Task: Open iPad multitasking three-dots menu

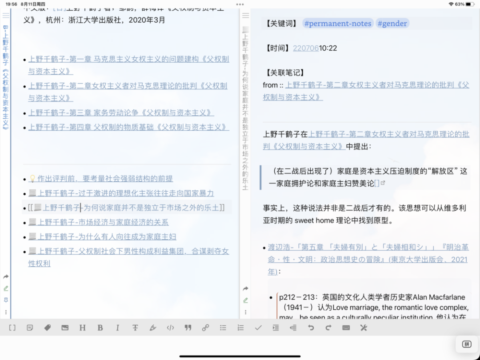Action: tap(240, 4)
